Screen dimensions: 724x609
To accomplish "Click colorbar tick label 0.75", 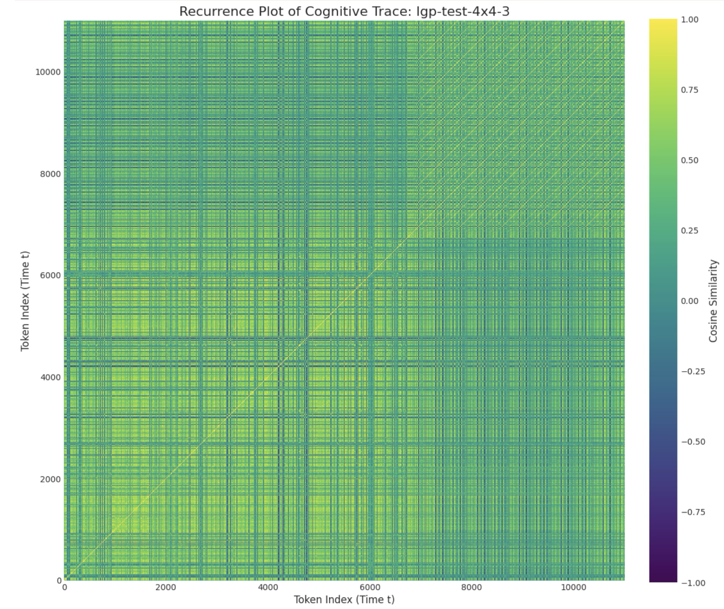I will click(x=689, y=90).
